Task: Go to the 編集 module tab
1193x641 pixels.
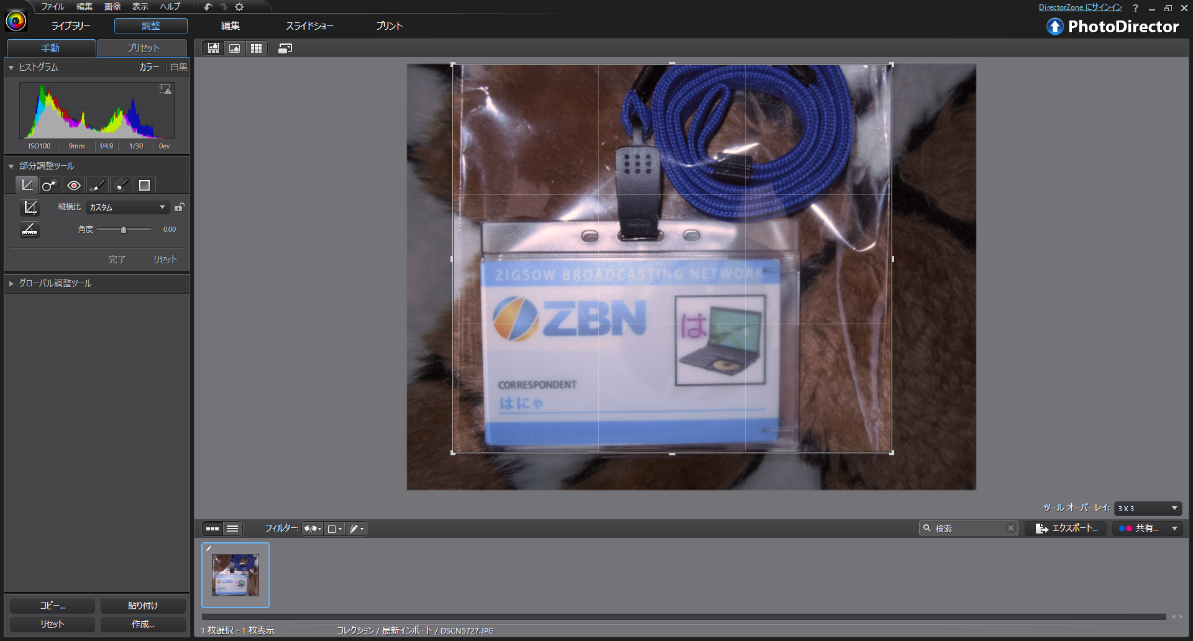Action: click(231, 26)
